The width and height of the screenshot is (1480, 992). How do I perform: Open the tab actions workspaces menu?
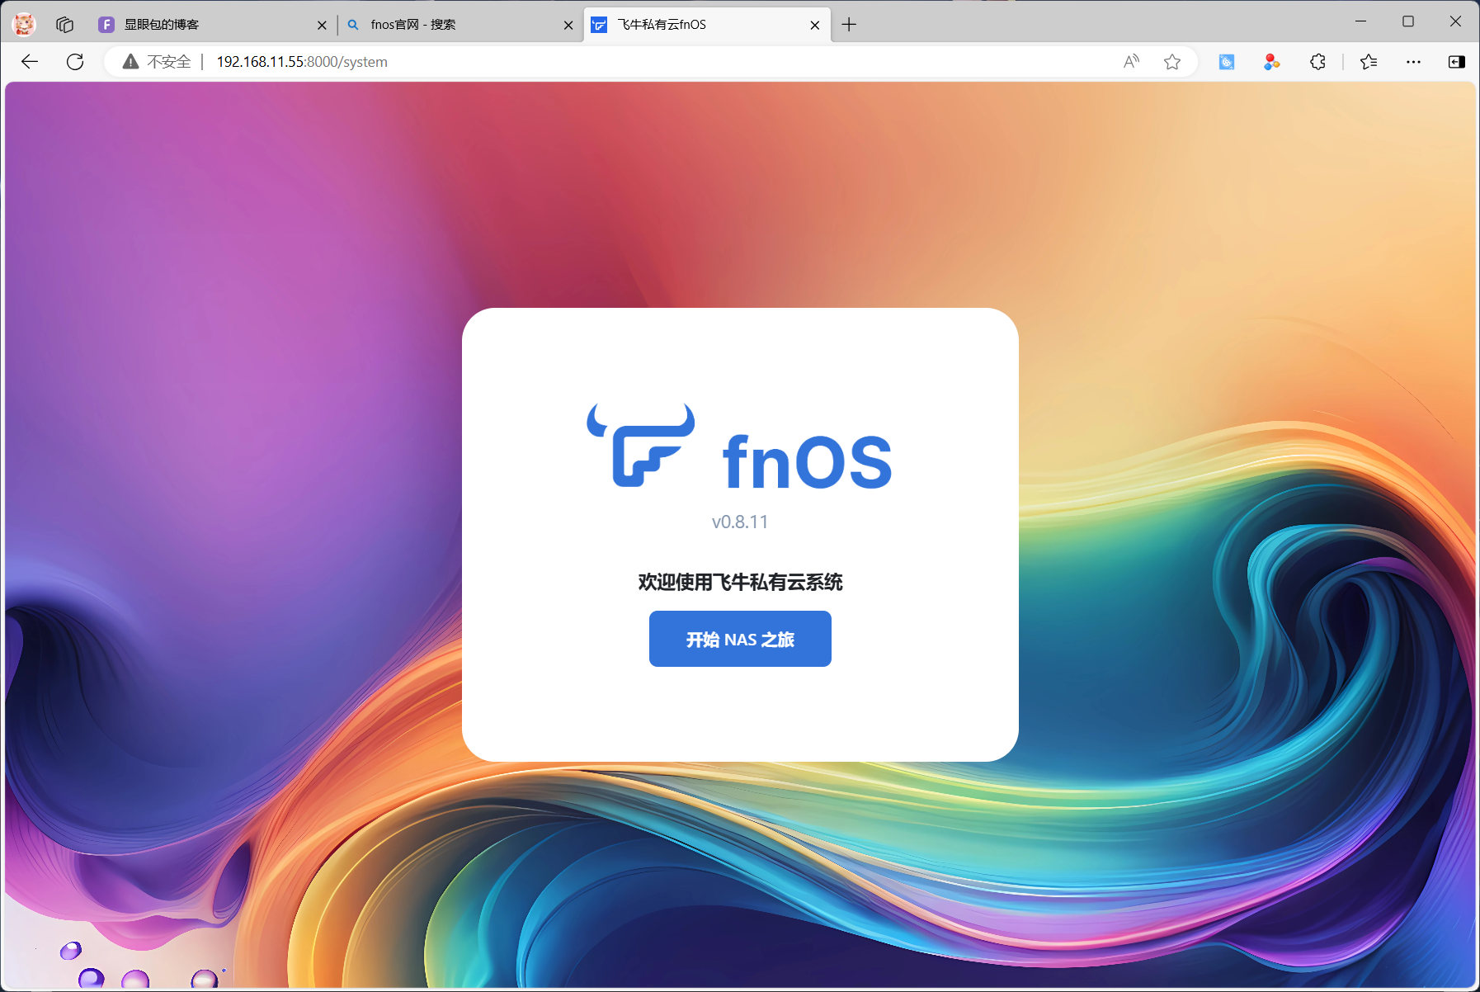(64, 25)
